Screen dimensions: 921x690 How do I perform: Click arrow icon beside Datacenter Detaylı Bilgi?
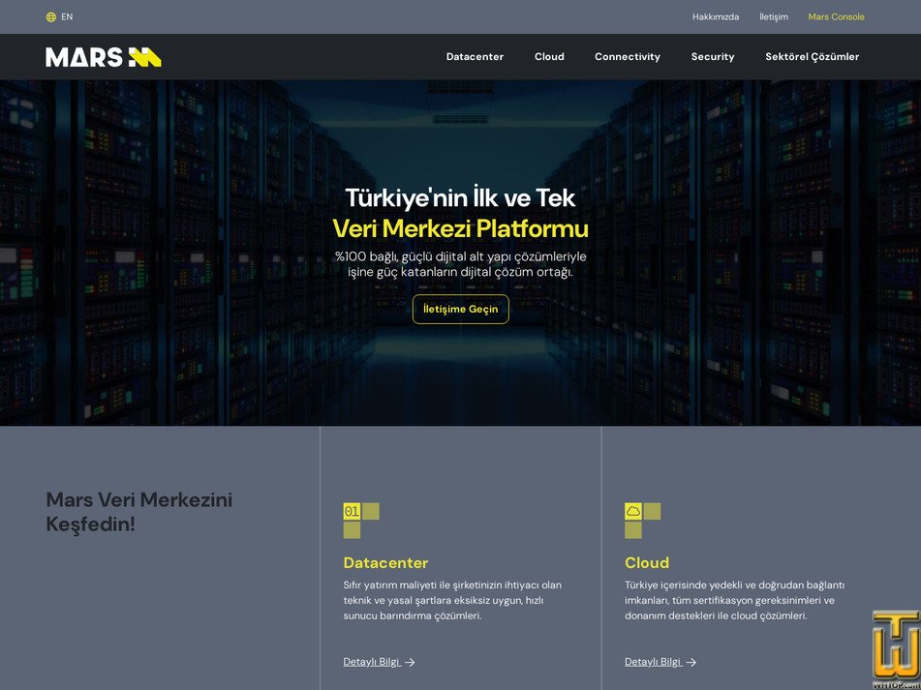410,663
